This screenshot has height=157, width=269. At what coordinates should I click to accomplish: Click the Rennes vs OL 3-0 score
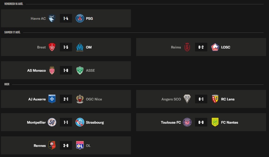tap(66, 146)
